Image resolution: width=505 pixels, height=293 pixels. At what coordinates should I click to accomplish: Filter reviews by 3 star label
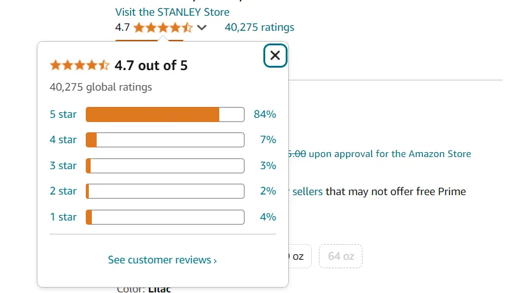point(63,166)
